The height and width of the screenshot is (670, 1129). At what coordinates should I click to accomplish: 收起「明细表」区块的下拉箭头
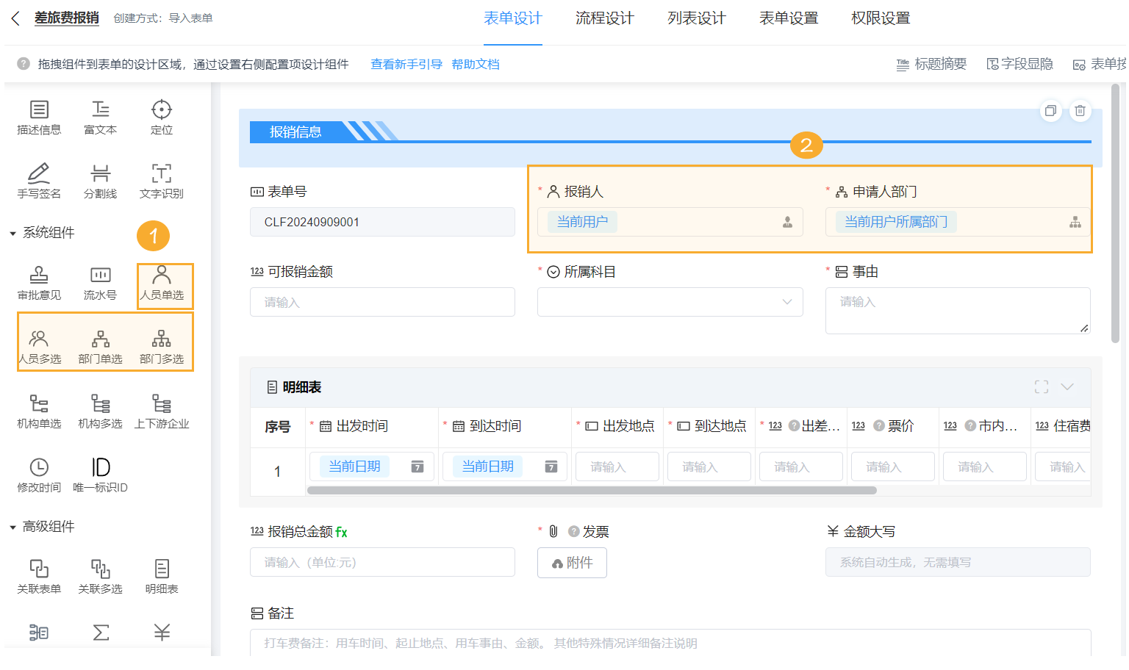point(1067,386)
